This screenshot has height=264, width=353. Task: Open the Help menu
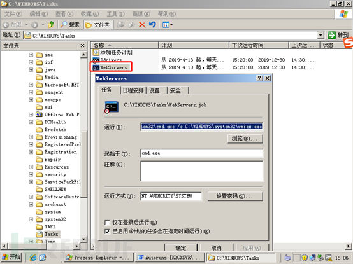click(167, 14)
